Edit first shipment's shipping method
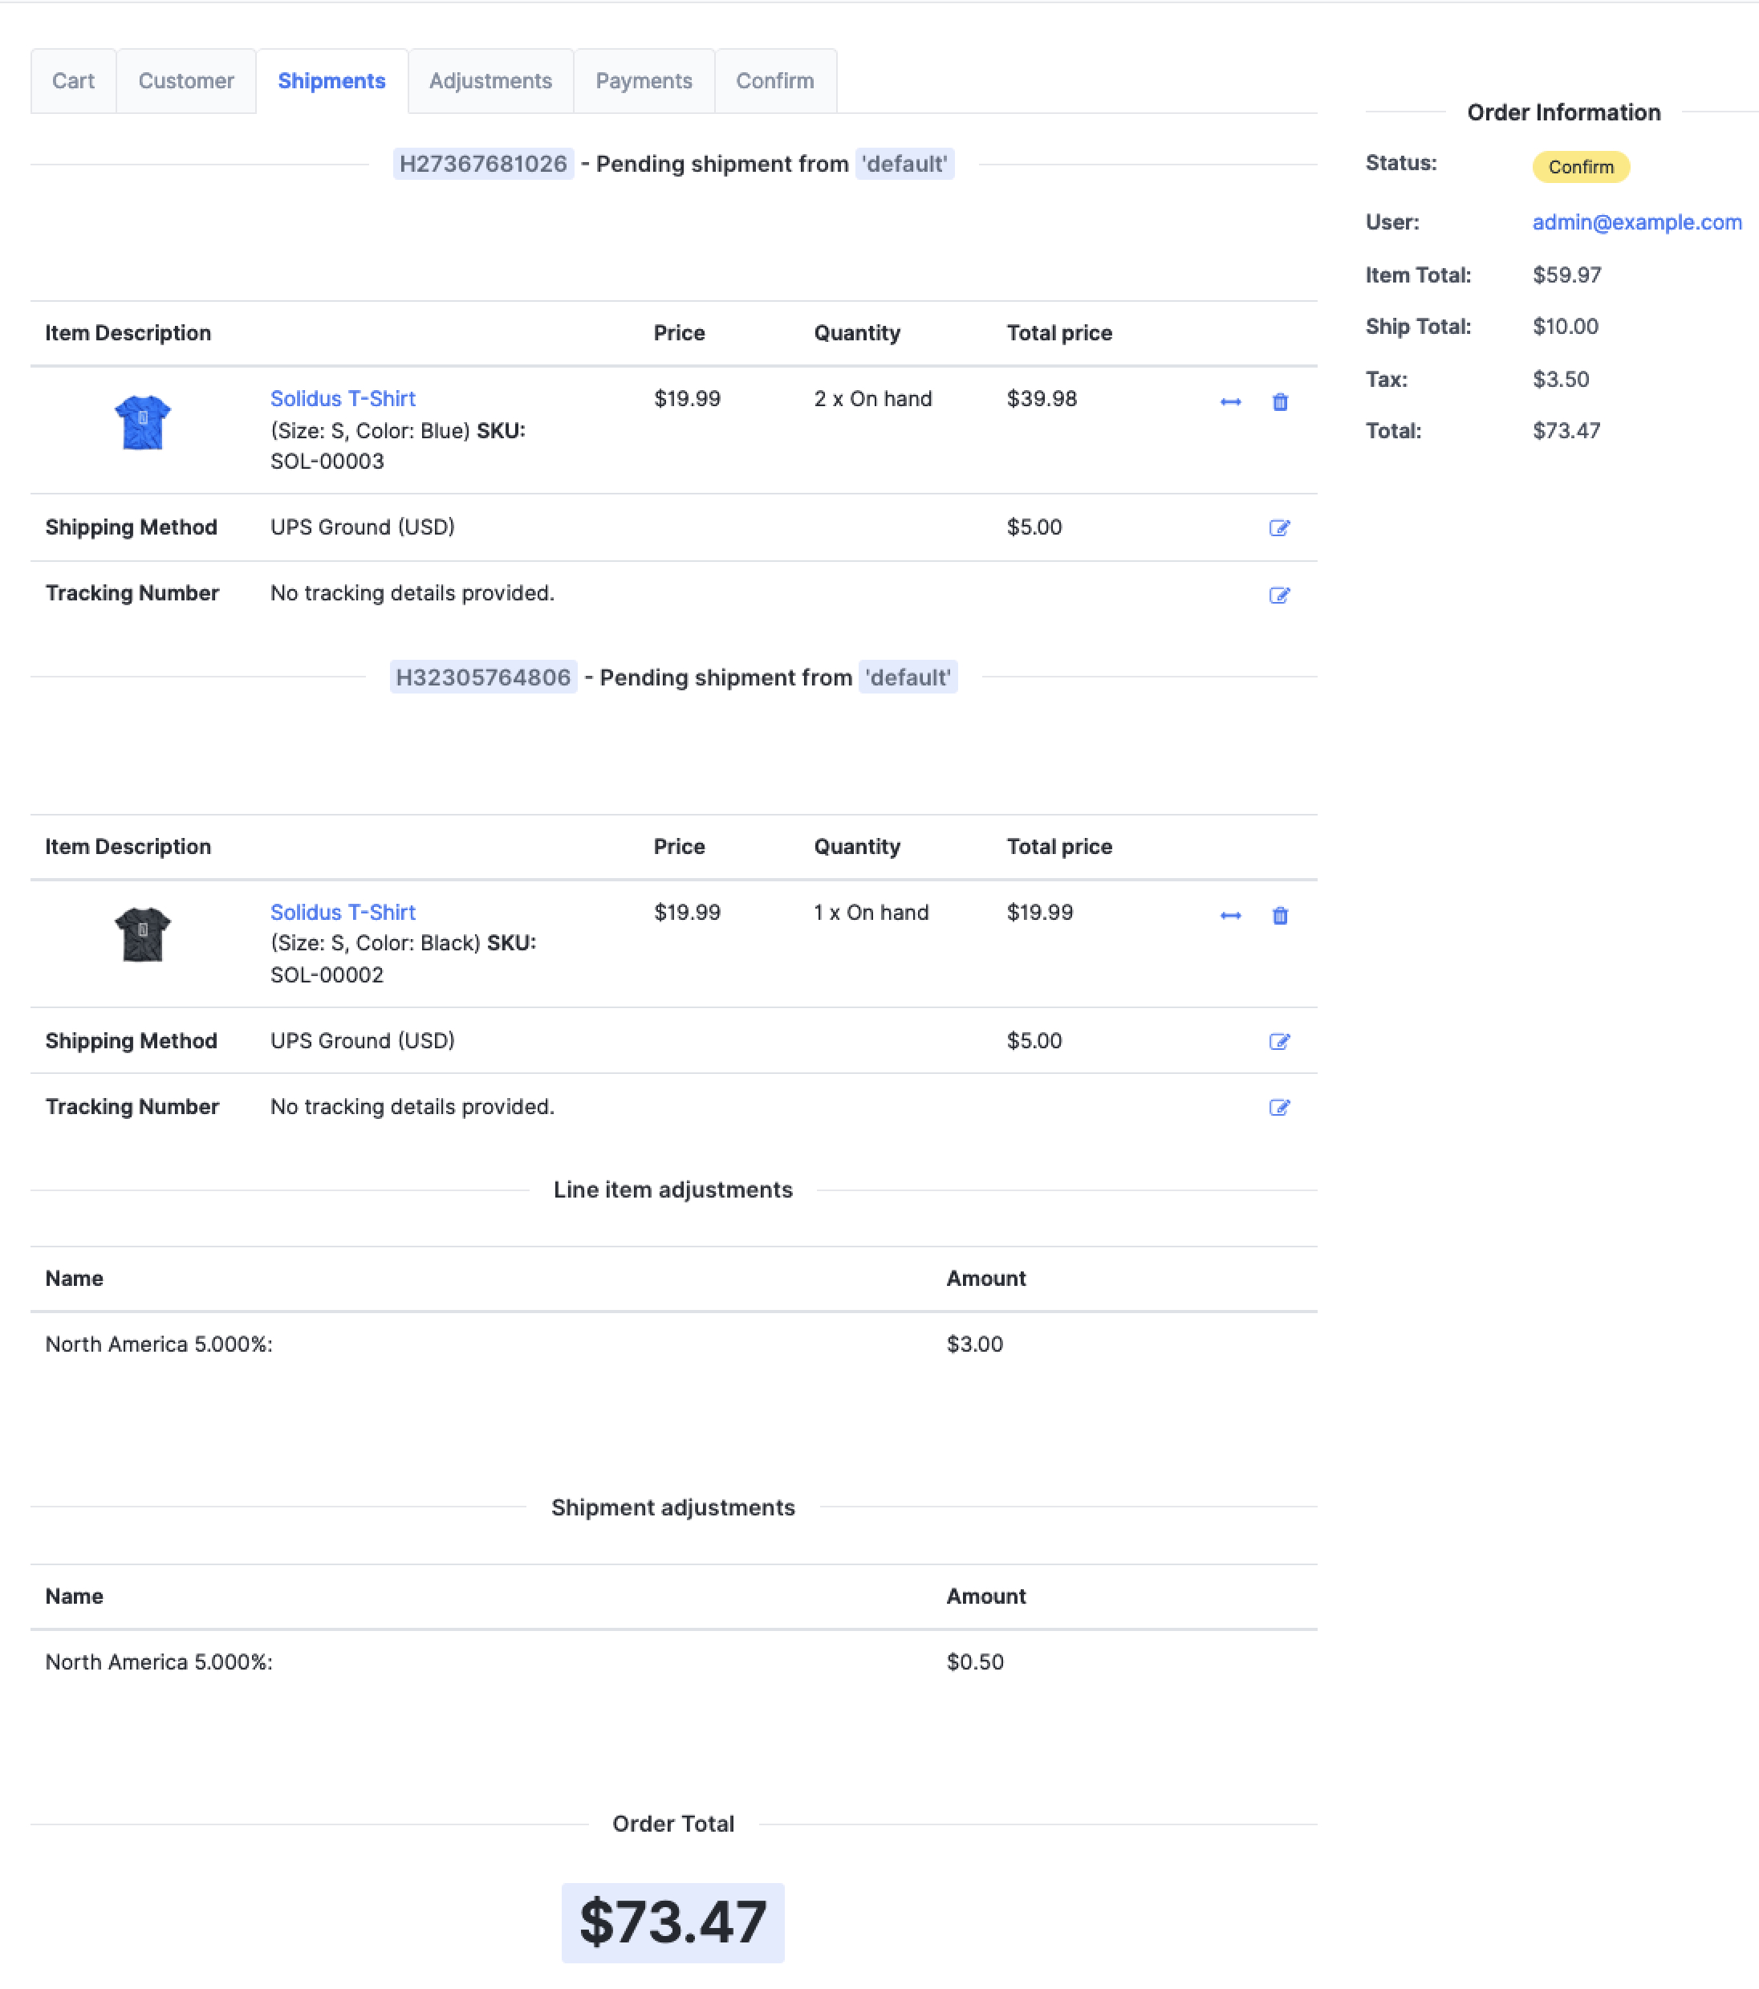 pos(1278,527)
